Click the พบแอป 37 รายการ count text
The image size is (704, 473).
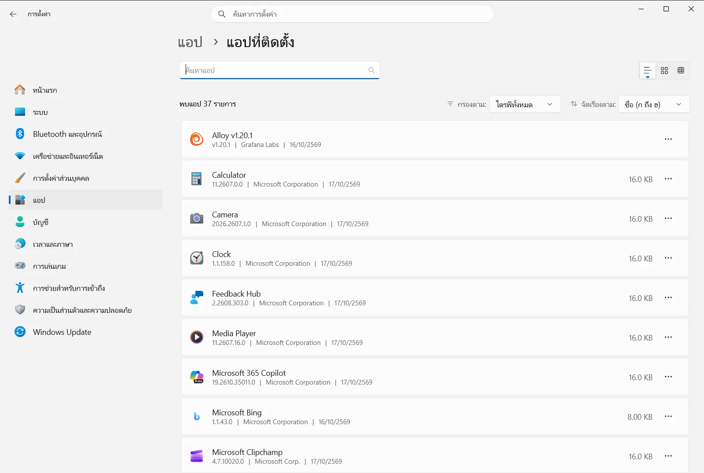coord(208,104)
